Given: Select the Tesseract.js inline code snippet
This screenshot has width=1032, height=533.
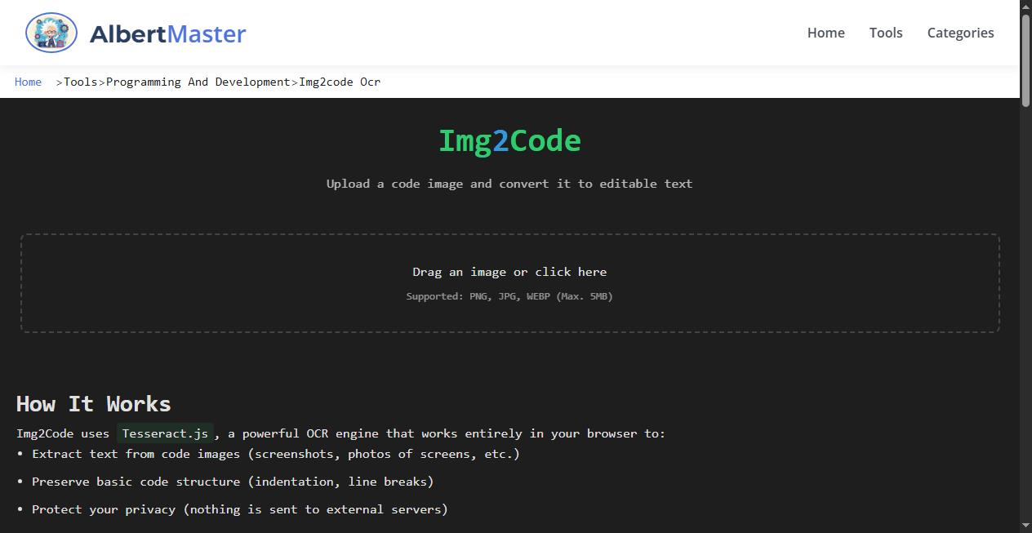Looking at the screenshot, I should [165, 433].
